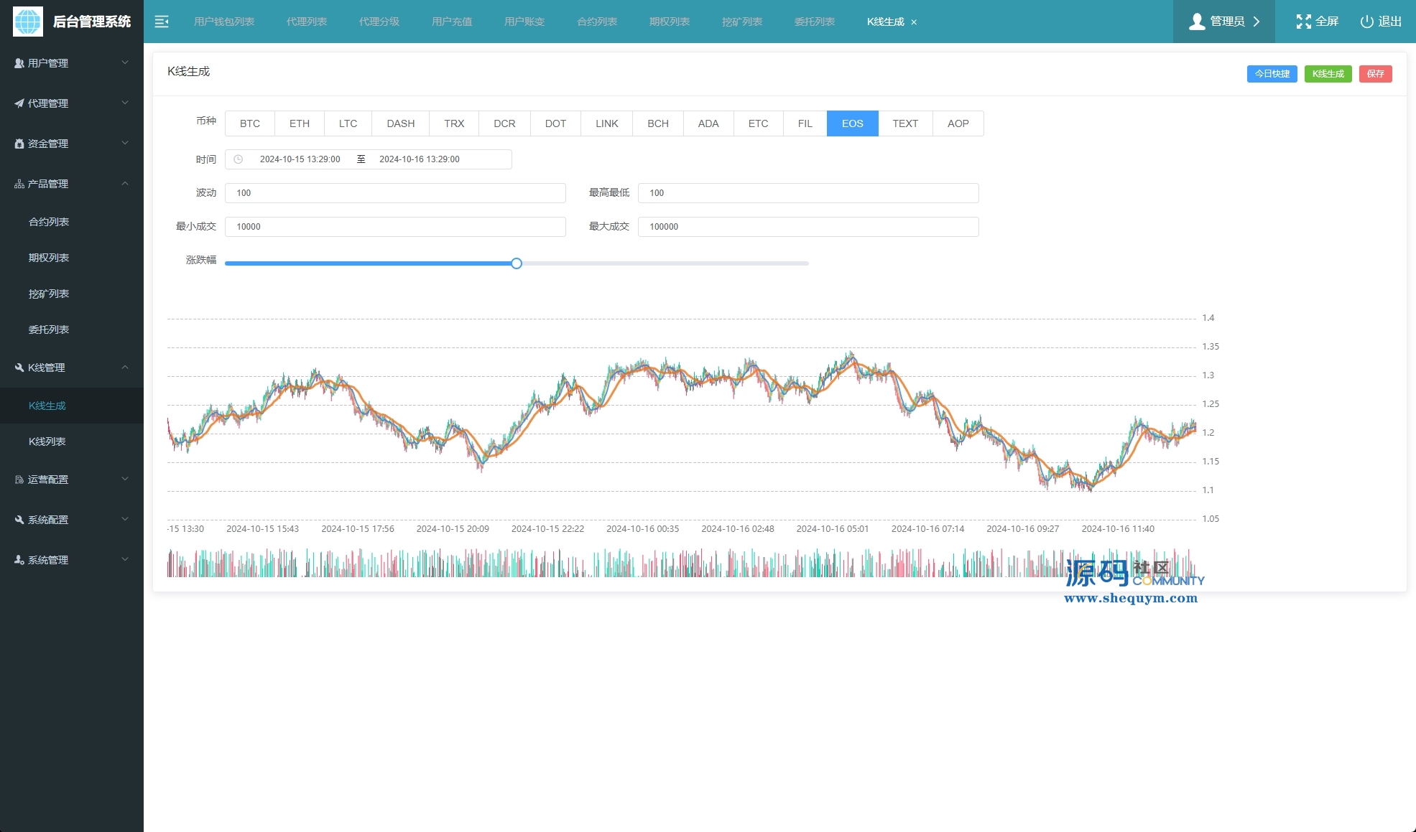Click the clock icon in the time field
1416x832 pixels.
pyautogui.click(x=239, y=159)
